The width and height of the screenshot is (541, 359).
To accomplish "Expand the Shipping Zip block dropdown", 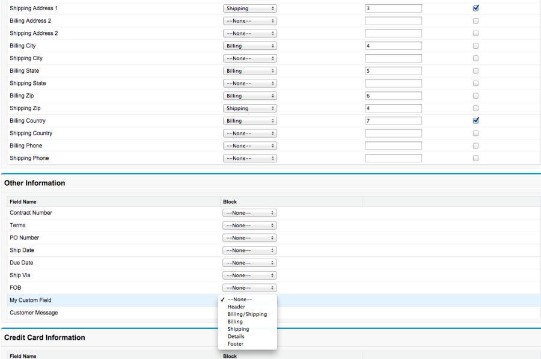I will pos(249,108).
